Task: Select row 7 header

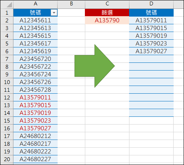Action: [x=7, y=59]
